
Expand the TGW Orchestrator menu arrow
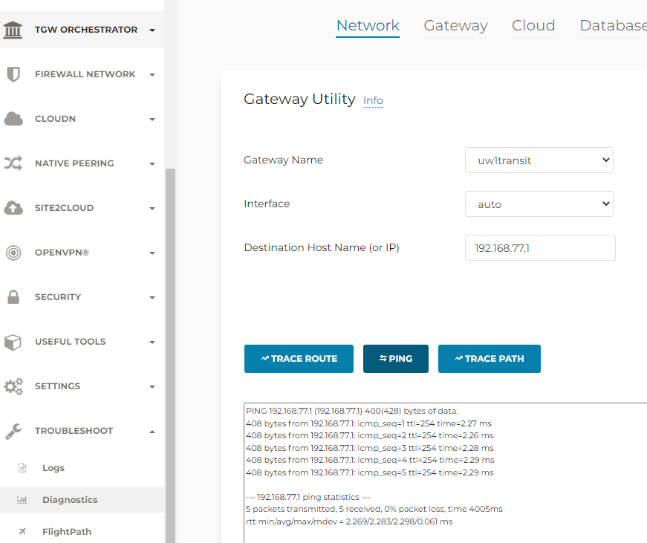click(152, 30)
